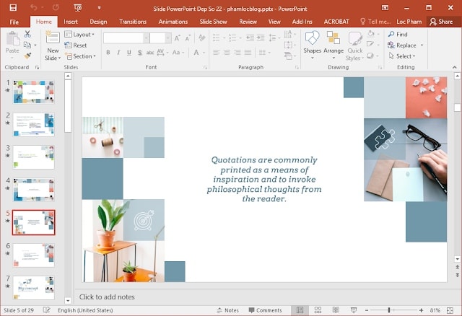Click the Share button
Viewport: 462px width, 316px height.
pyautogui.click(x=441, y=22)
